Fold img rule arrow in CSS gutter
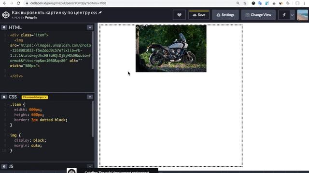This screenshot has width=309, height=173. 8,136
